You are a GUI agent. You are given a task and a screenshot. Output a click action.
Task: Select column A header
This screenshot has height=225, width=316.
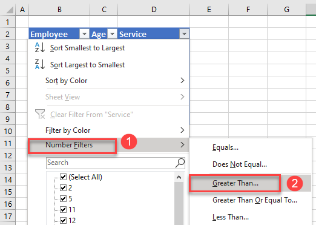(x=22, y=10)
